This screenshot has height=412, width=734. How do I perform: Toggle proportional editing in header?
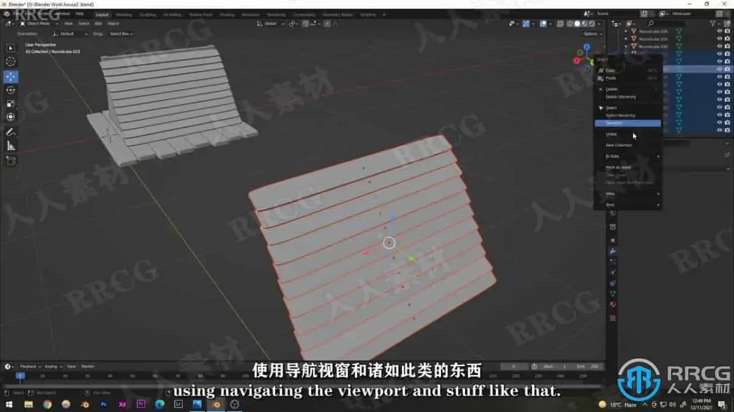[x=327, y=23]
